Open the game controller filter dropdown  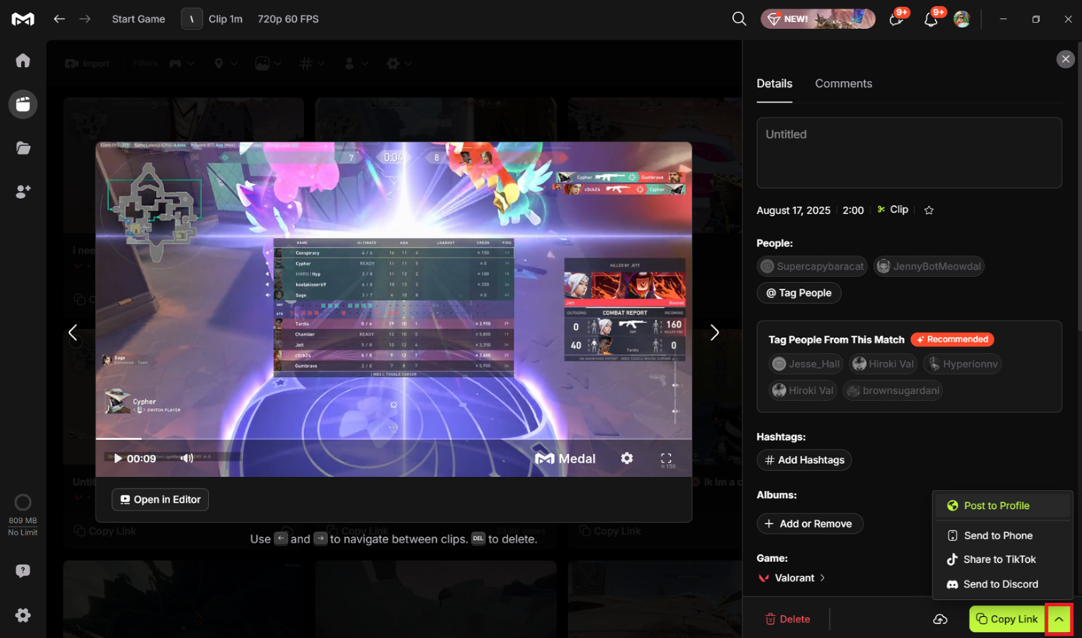click(181, 64)
